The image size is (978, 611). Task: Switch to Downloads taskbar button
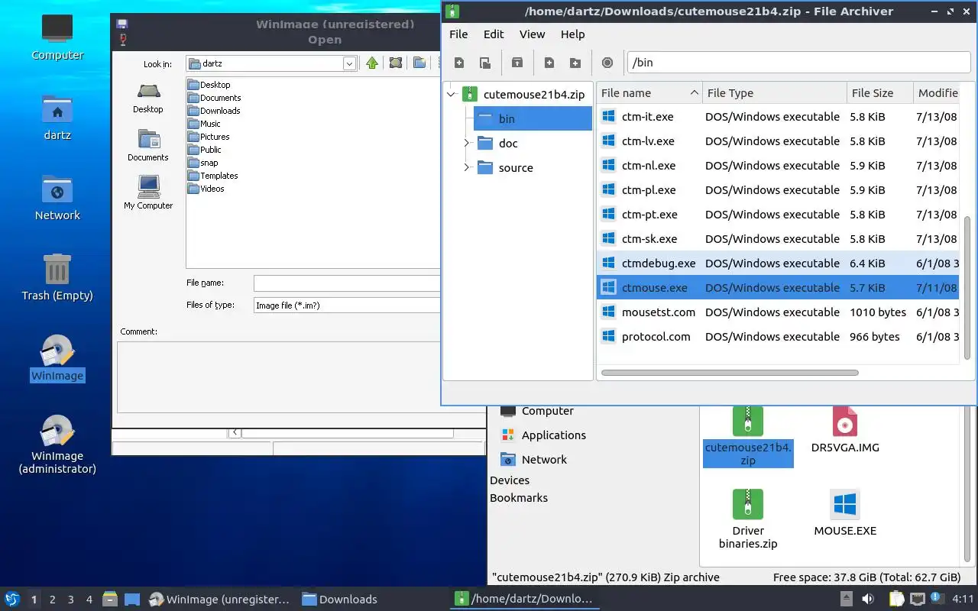pyautogui.click(x=340, y=599)
